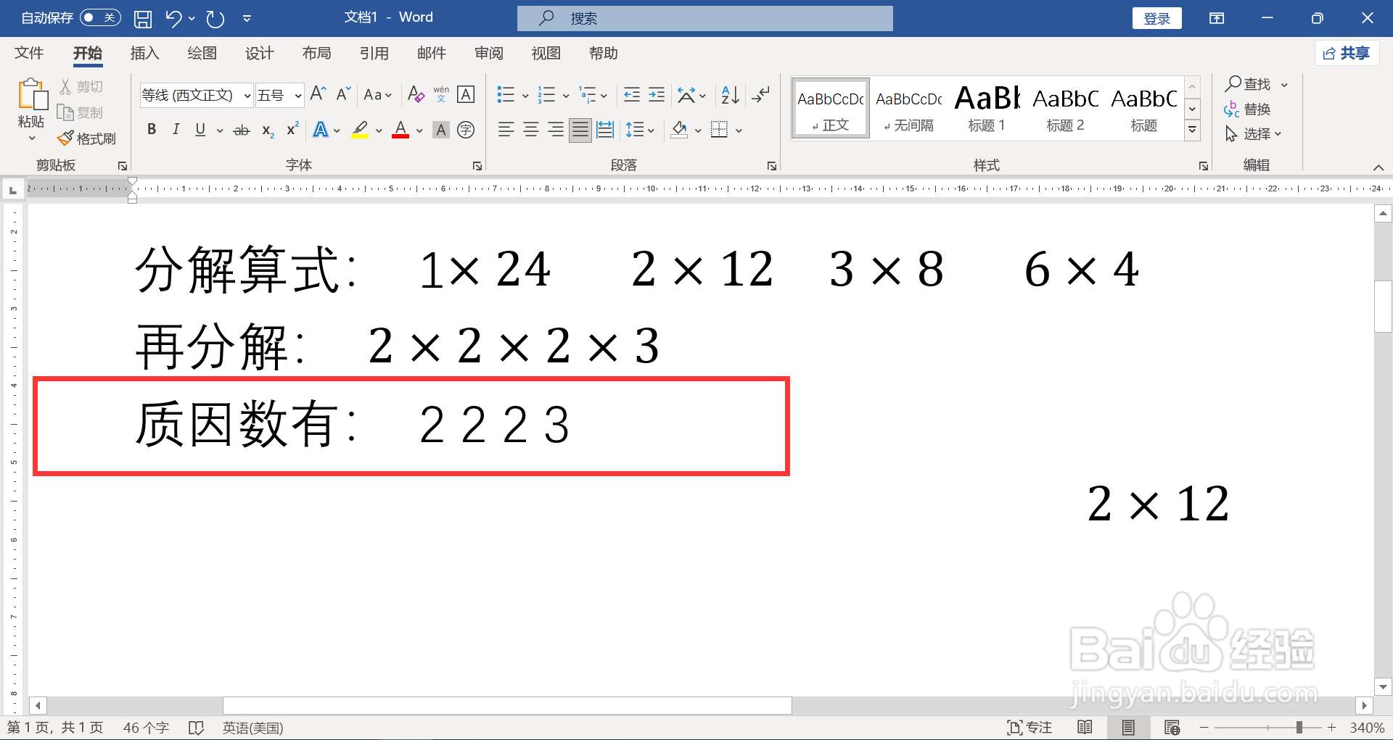Open Ribbon Display Options

tap(1217, 18)
